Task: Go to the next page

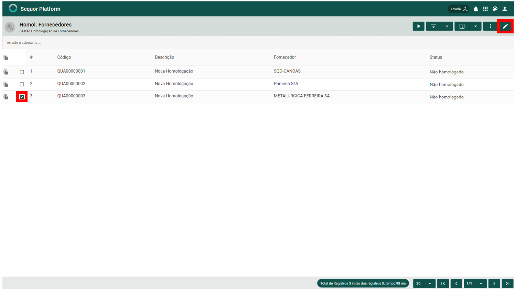Action: [494, 283]
